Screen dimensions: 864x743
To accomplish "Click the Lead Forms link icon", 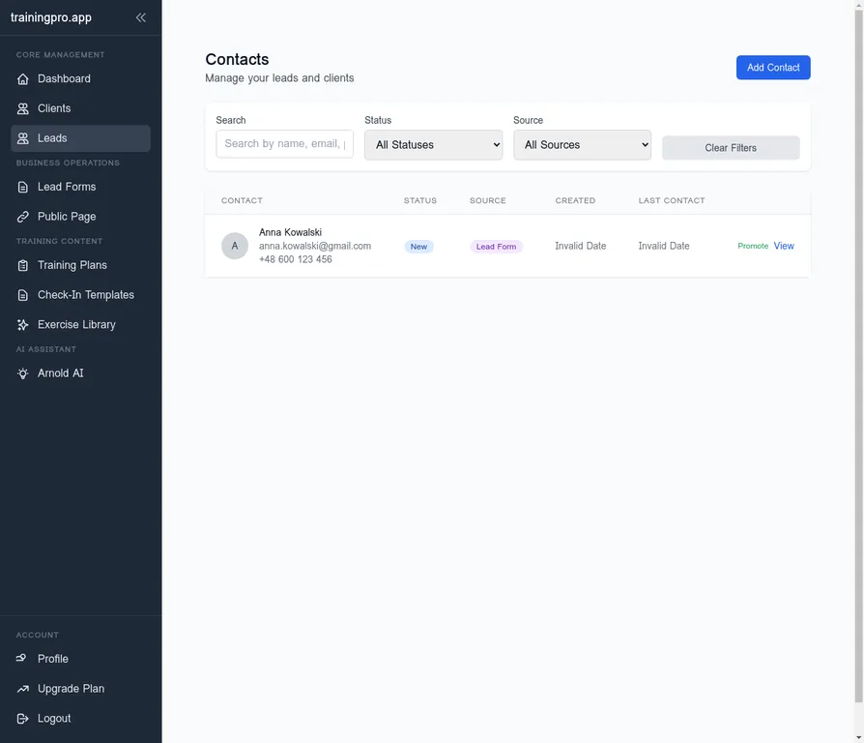I will tap(23, 187).
